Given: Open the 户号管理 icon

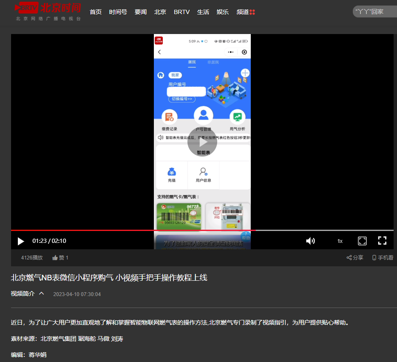Looking at the screenshot, I should [x=203, y=119].
